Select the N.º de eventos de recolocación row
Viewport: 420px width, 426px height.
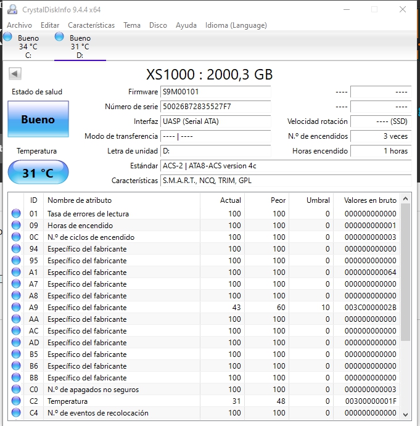click(x=204, y=412)
